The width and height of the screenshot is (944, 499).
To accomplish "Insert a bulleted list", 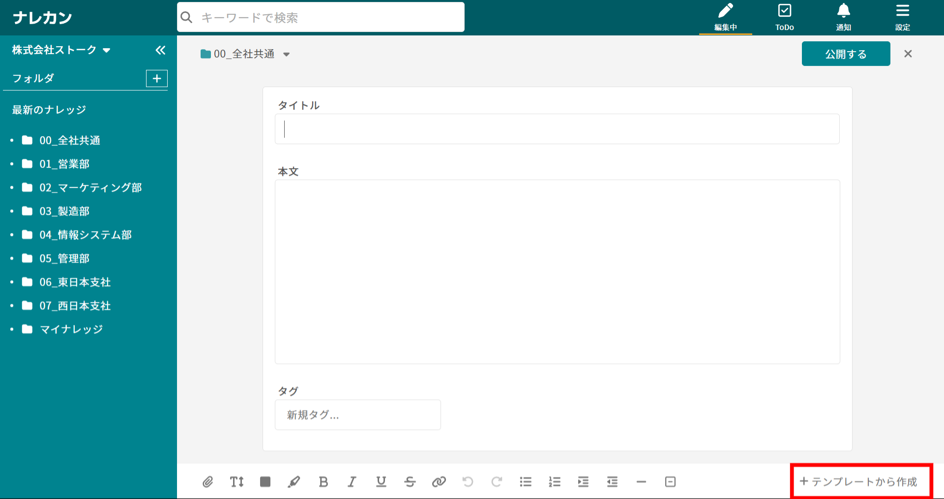I will click(x=526, y=482).
